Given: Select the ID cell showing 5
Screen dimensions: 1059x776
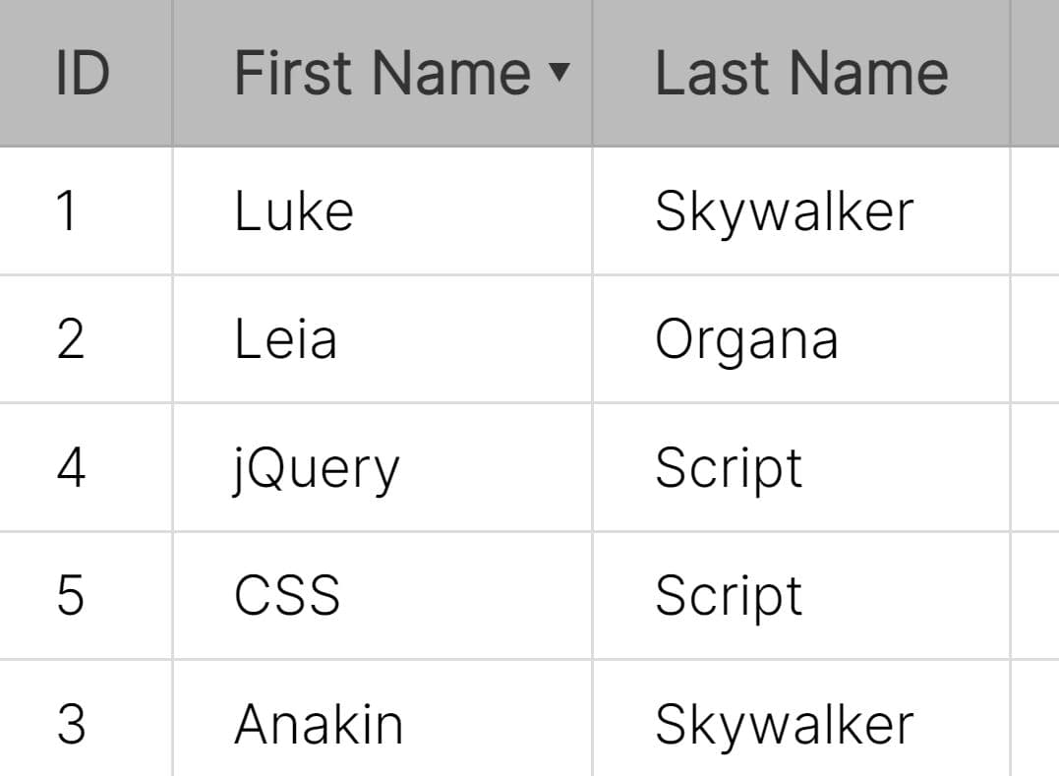Looking at the screenshot, I should [70, 596].
